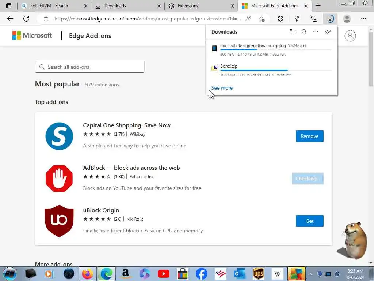The width and height of the screenshot is (374, 281).
Task: Select the ndcileolkflehcjpmjnfbnaibdcgglog_55242.crx download
Action: click(272, 50)
